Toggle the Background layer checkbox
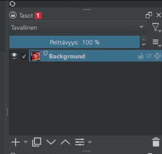This screenshot has width=162, height=154. tap(24, 56)
